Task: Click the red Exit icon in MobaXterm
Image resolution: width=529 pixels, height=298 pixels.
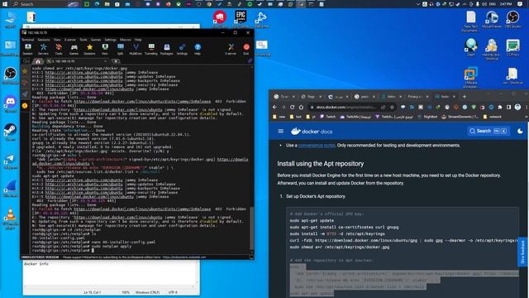Action: pos(246,49)
